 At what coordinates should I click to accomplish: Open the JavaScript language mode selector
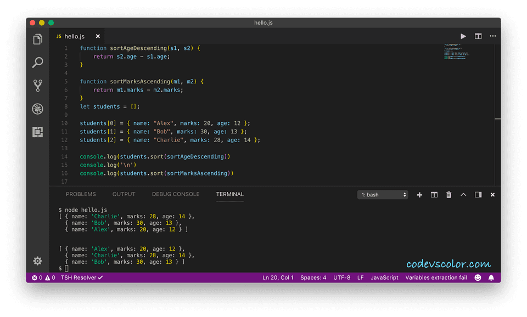[385, 278]
